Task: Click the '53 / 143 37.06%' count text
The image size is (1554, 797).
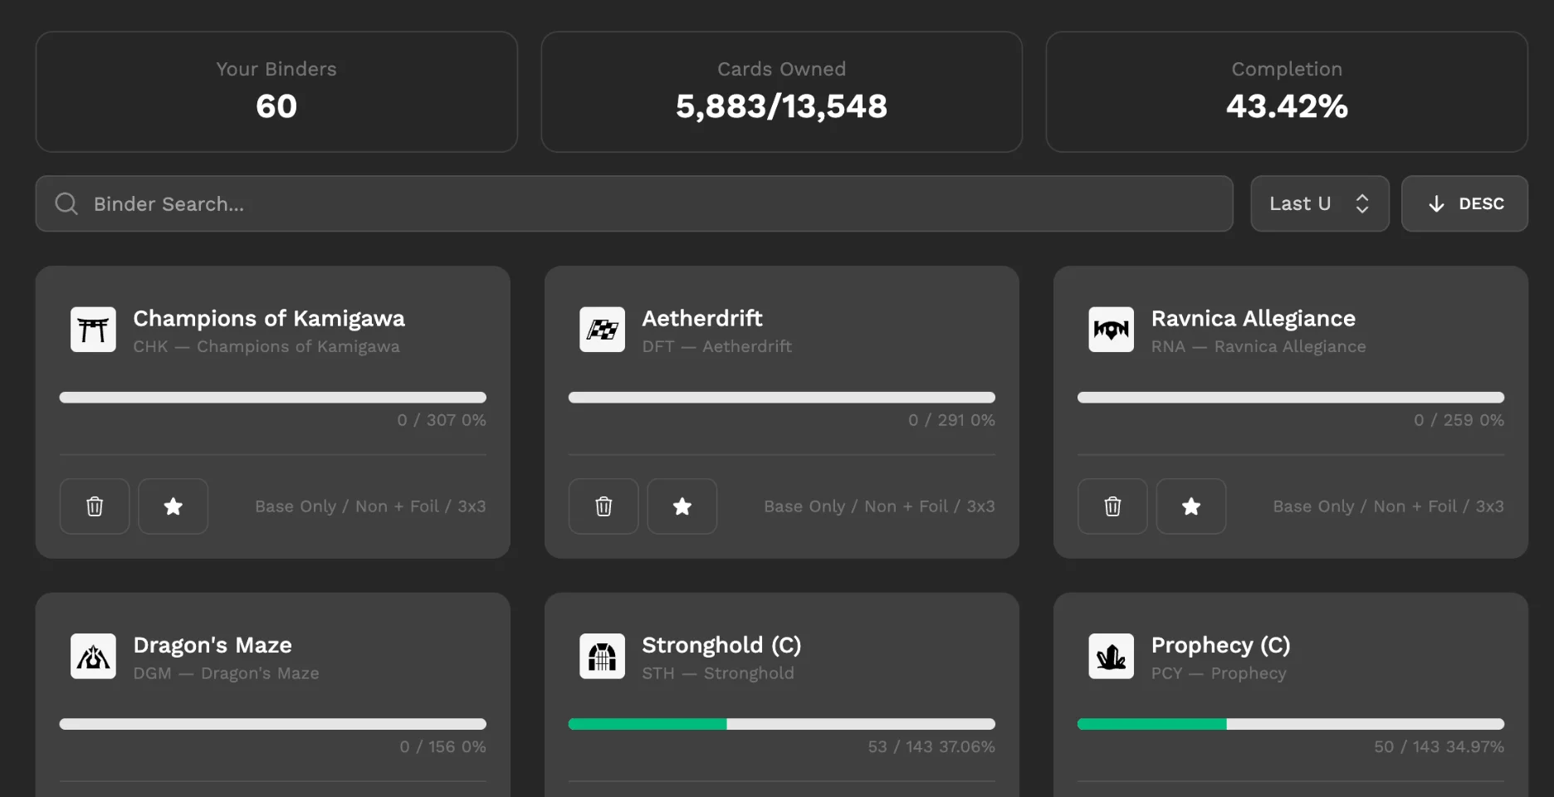Action: click(x=931, y=747)
